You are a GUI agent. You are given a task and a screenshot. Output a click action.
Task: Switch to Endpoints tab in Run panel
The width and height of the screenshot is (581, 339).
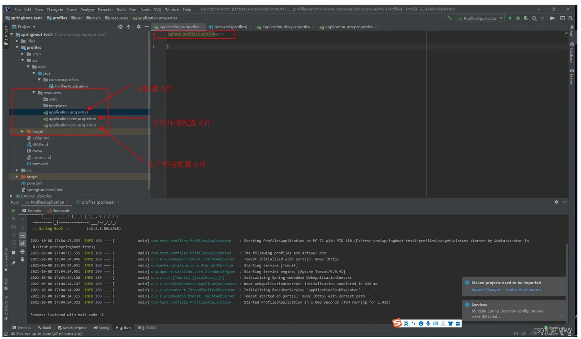tap(59, 211)
